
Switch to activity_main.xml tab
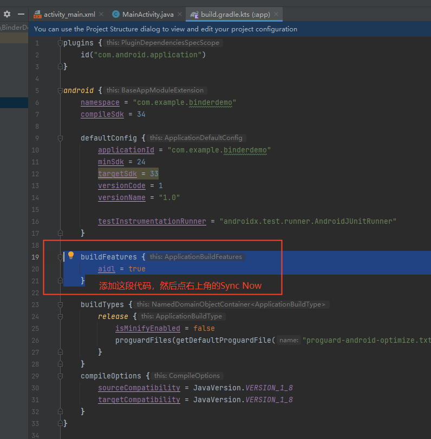coord(69,14)
